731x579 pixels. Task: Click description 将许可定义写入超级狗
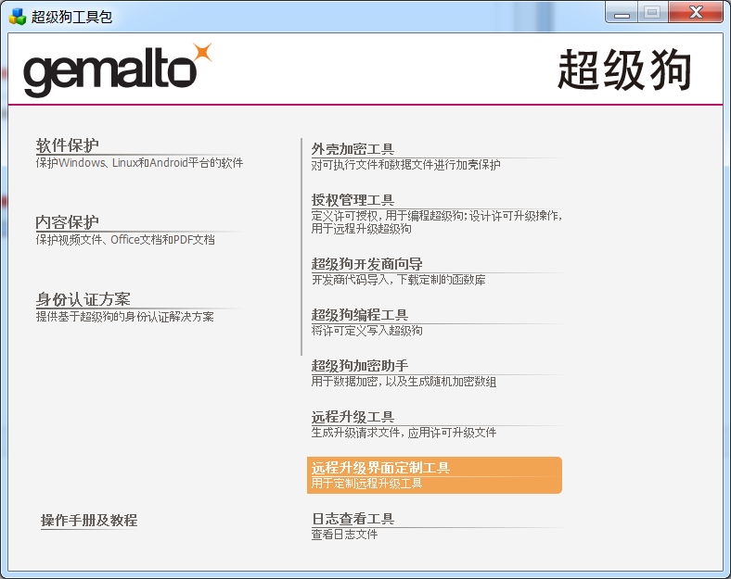tap(367, 331)
